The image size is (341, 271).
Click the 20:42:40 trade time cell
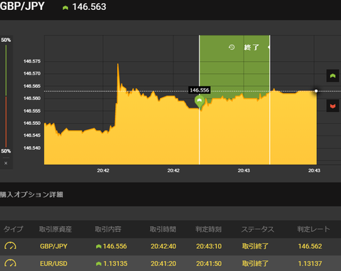(163, 246)
